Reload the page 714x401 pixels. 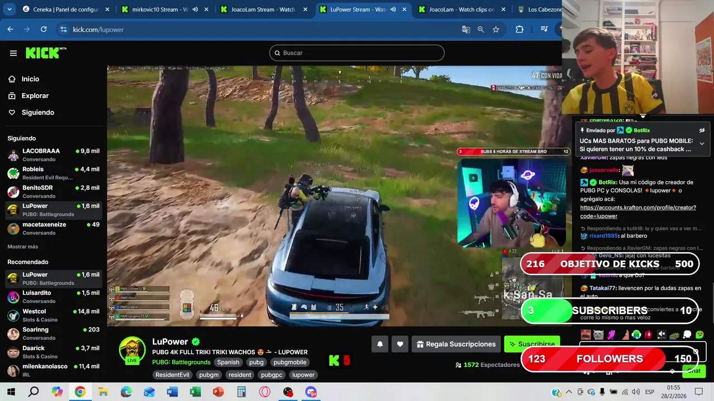44,30
